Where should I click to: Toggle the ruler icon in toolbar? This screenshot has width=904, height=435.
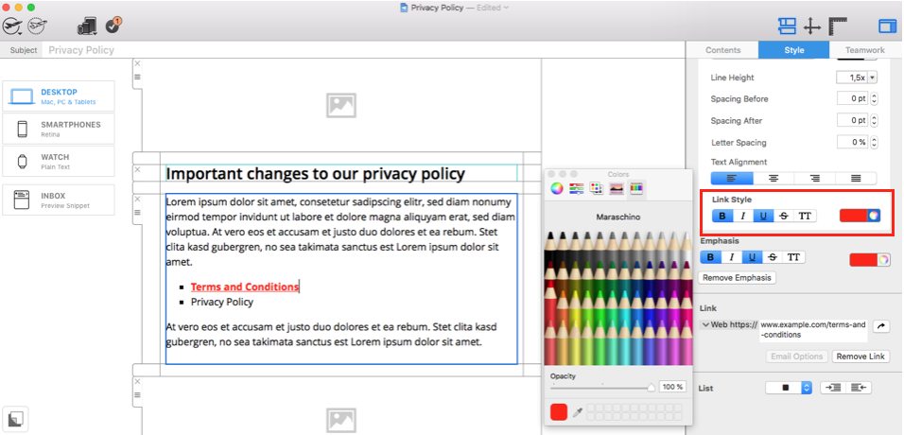[838, 26]
